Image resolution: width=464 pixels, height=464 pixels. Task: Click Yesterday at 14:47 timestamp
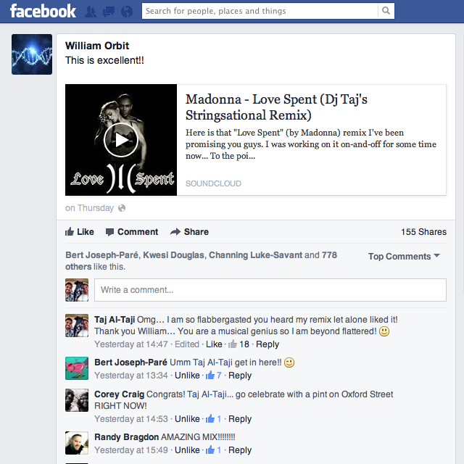[x=131, y=344]
